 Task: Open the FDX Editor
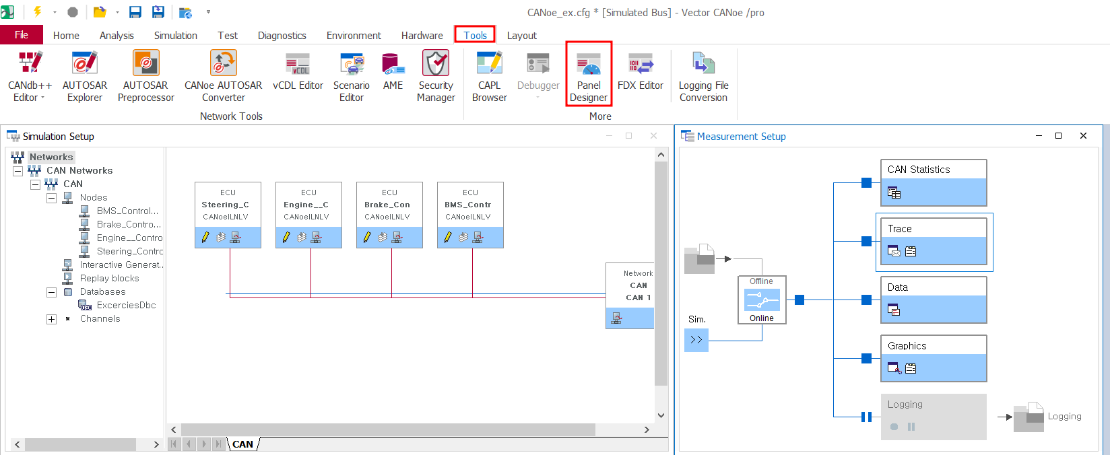pyautogui.click(x=641, y=71)
